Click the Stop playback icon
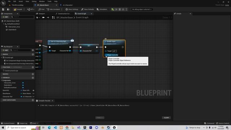This screenshot has height=130, width=231. click(x=120, y=9)
